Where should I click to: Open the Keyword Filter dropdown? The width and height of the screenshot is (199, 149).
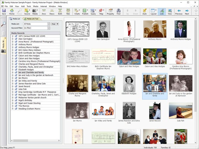(49, 28)
